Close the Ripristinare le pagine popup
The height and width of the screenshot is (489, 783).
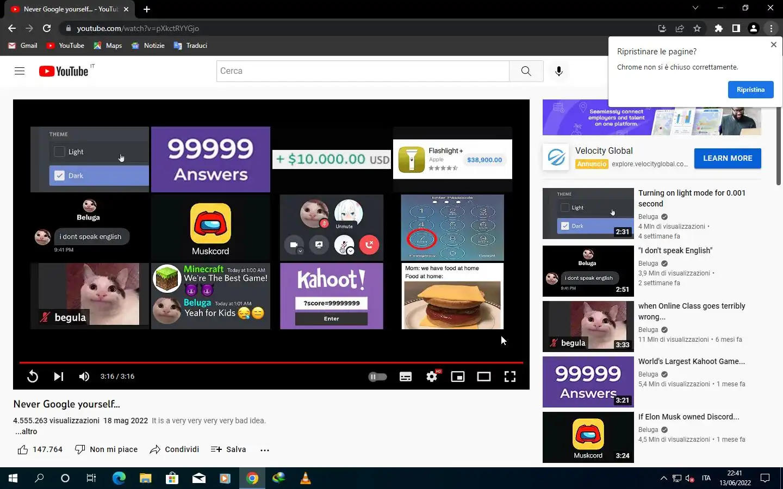(774, 45)
